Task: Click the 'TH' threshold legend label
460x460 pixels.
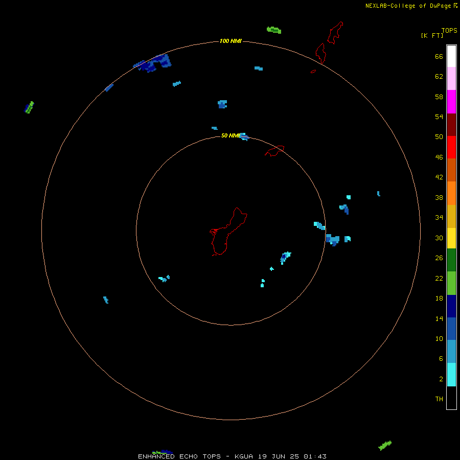Action: [x=439, y=399]
